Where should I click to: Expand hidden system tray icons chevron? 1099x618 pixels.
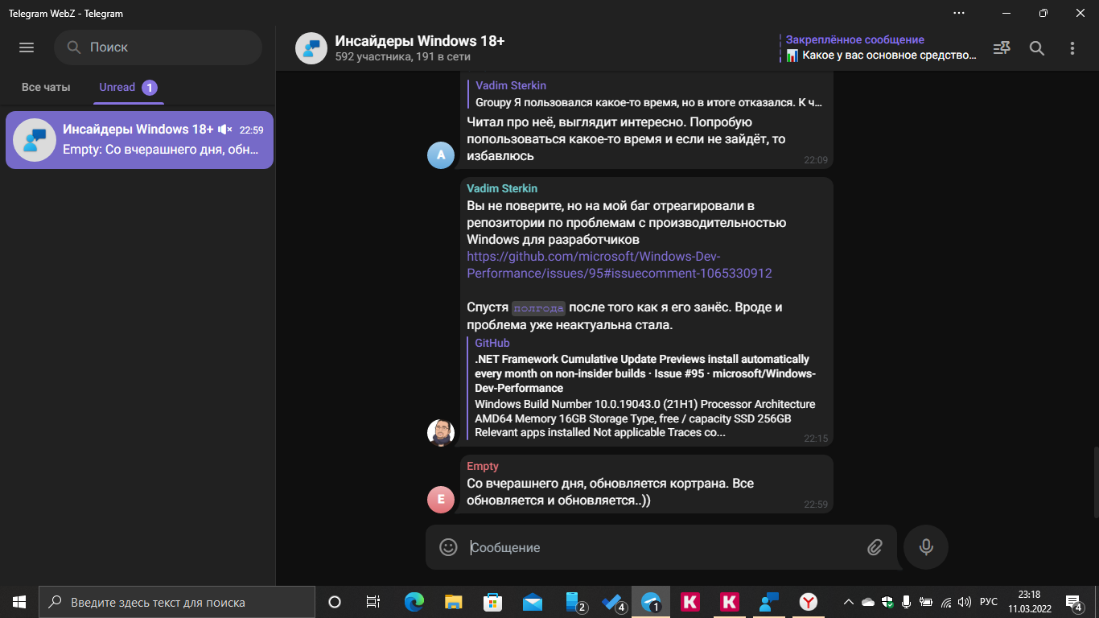click(x=848, y=602)
